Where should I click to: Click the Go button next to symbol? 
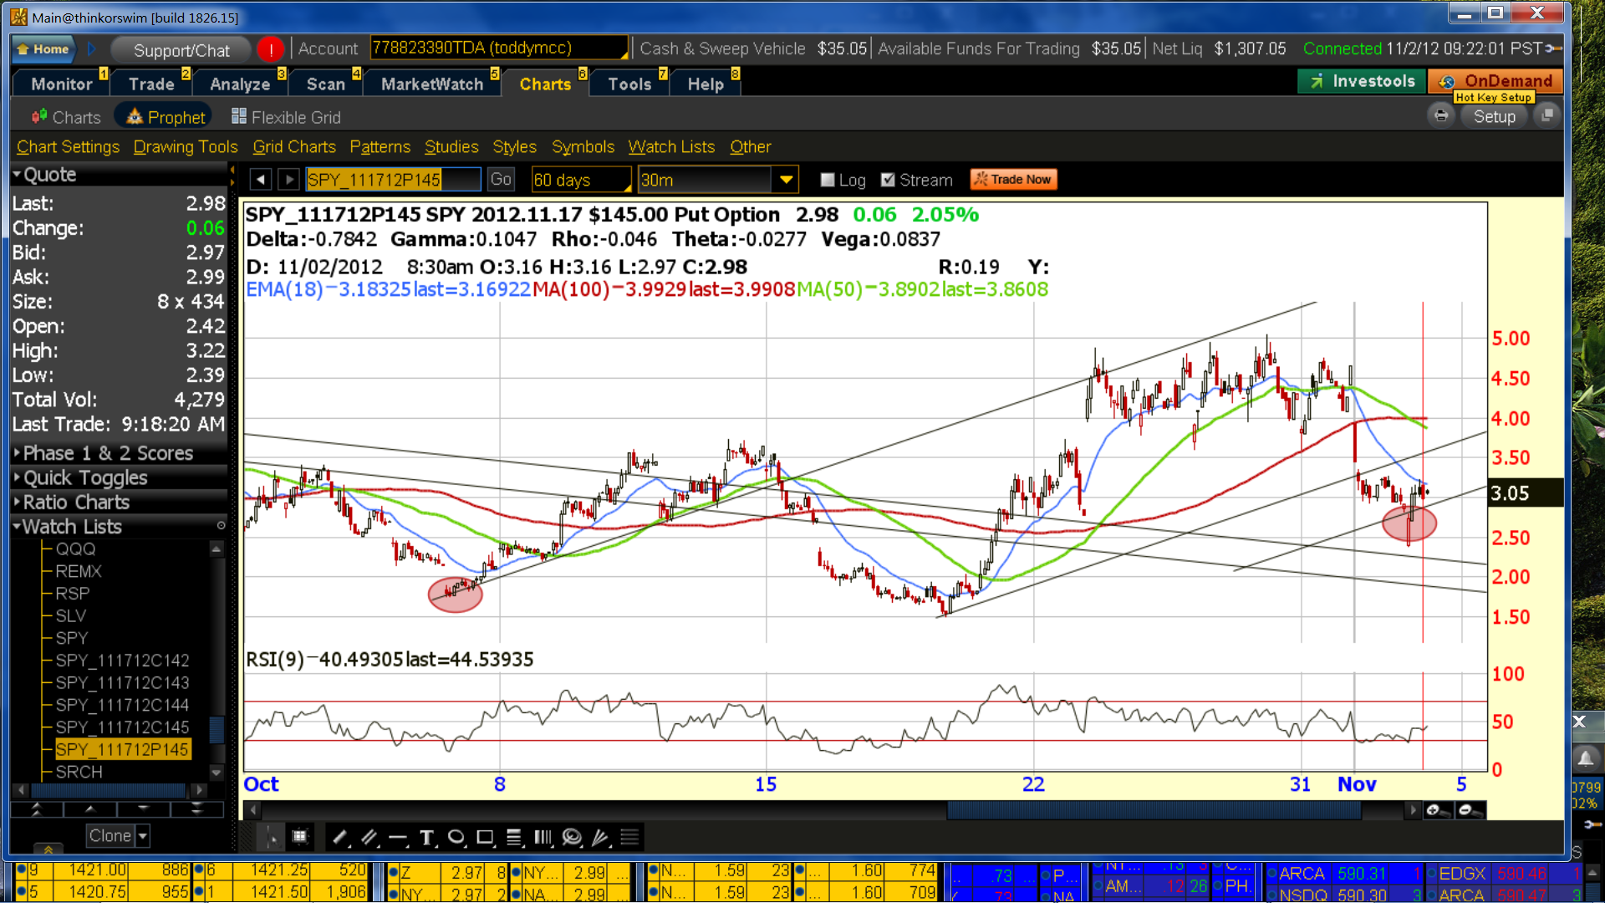pos(500,180)
